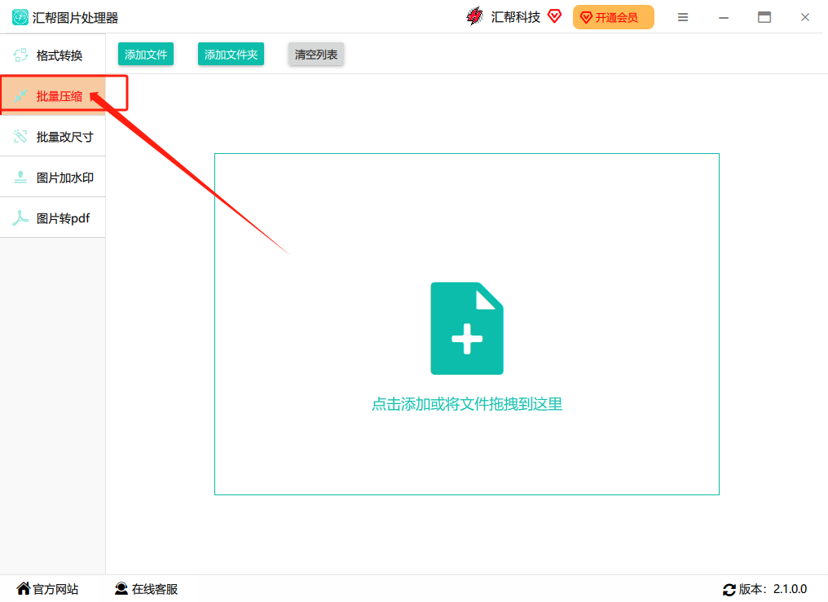Viewport: 828px width, 602px height.
Task: Close the application window
Action: (804, 17)
